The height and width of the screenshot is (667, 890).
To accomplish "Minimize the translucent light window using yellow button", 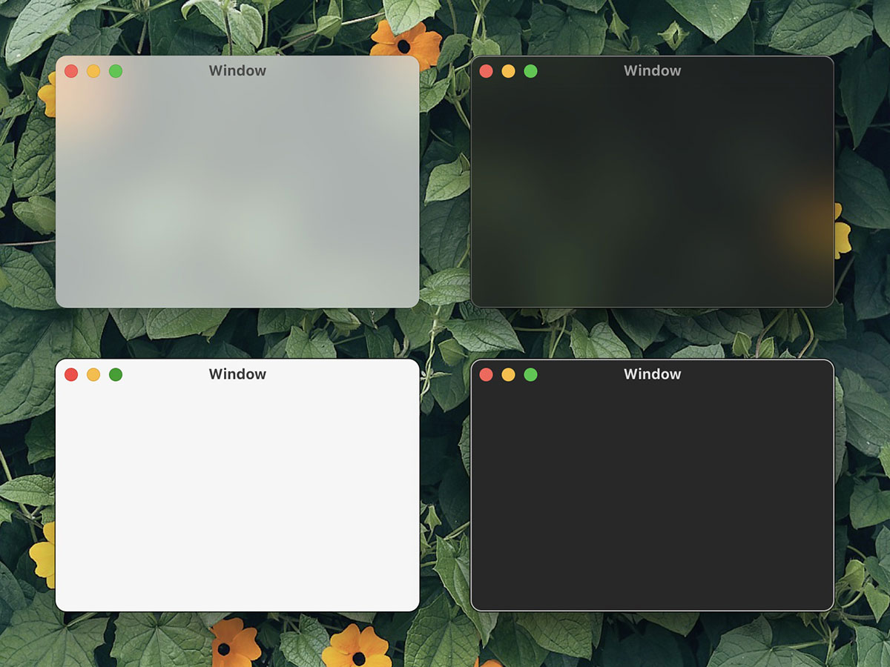I will coord(93,71).
